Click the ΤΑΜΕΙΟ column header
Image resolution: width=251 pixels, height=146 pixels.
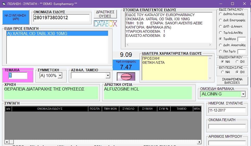181,109
